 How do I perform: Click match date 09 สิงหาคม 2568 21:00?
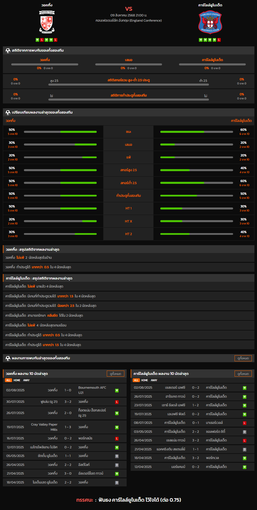tap(129, 15)
